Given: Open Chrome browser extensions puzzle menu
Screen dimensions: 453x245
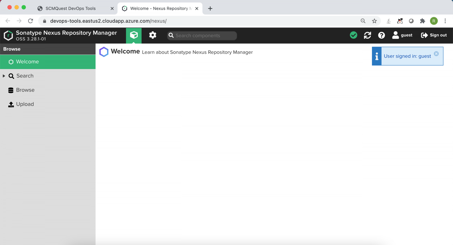Looking at the screenshot, I should pos(422,21).
